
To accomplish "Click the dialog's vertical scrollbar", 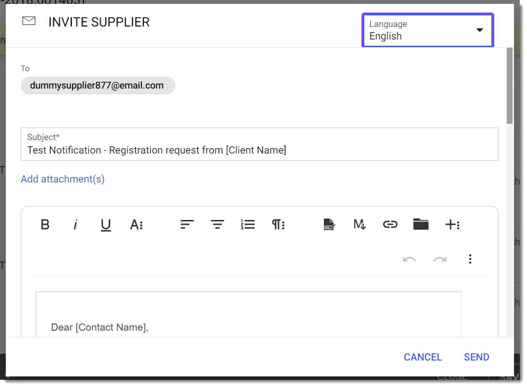I will click(x=510, y=87).
